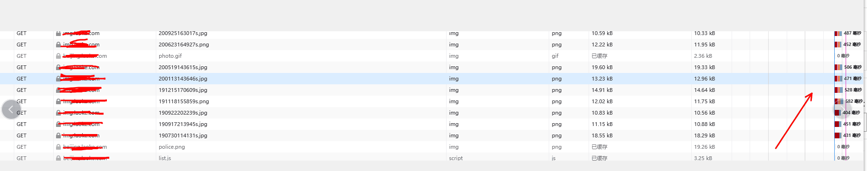
Task: Click the 19.60 kB transferred size cell
Action: 602,67
